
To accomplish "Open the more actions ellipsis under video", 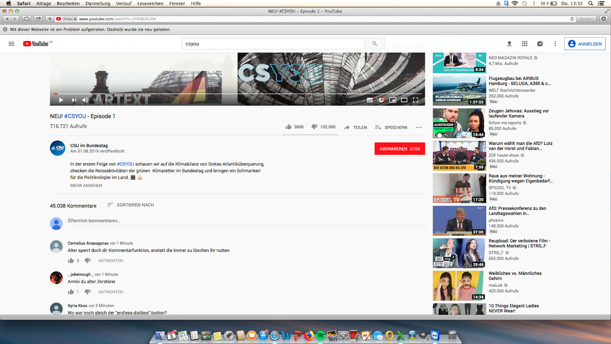I will click(419, 128).
